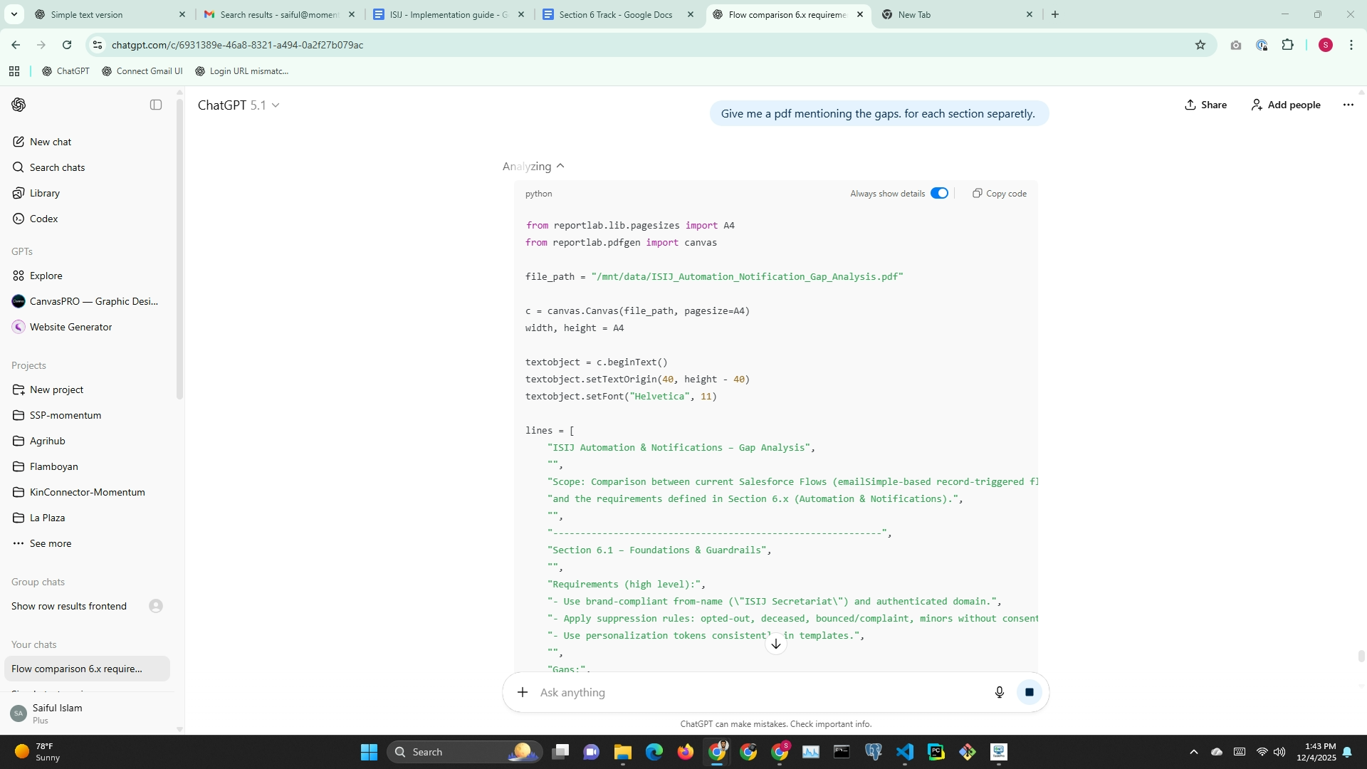Click the scroll-to-bottom arrow button
The height and width of the screenshot is (769, 1367).
pyautogui.click(x=776, y=644)
